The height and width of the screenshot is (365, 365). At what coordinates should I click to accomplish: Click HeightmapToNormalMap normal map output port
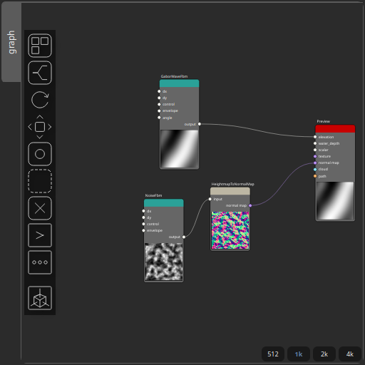250,205
